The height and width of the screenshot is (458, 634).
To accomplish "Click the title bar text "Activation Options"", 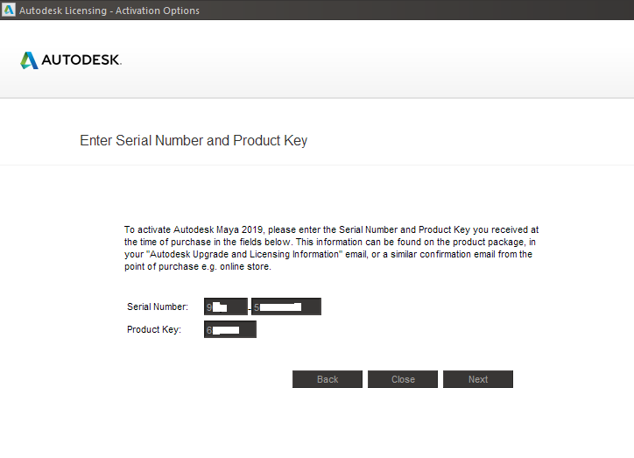I will coord(158,11).
